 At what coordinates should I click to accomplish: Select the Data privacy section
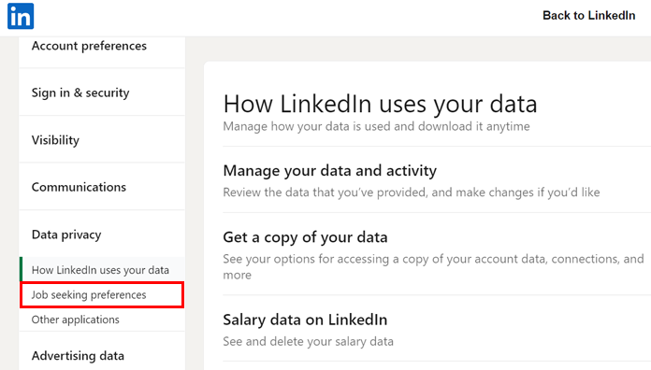pyautogui.click(x=66, y=235)
